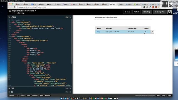The width and height of the screenshot is (178, 100).
Task: Collapse the tbody fold arrow
Action: pos(11,61)
